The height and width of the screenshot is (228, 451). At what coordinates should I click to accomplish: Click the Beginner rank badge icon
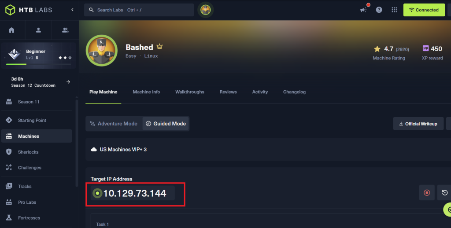pos(14,54)
